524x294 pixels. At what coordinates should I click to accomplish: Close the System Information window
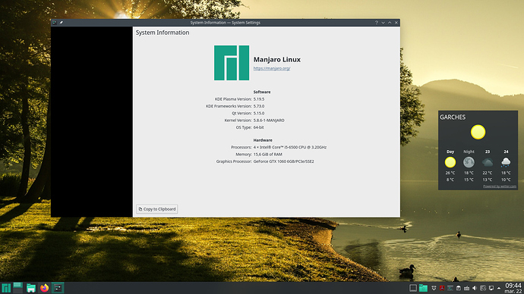point(396,23)
